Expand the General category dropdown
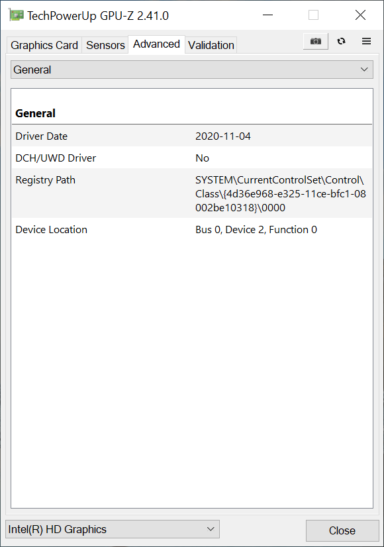The width and height of the screenshot is (384, 547). point(192,70)
